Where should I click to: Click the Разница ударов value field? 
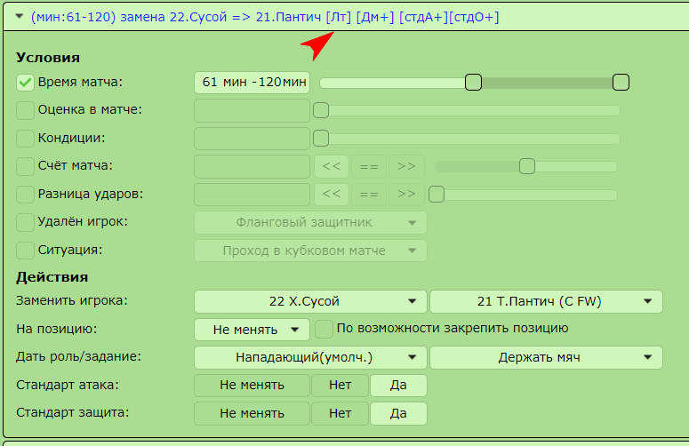(252, 195)
